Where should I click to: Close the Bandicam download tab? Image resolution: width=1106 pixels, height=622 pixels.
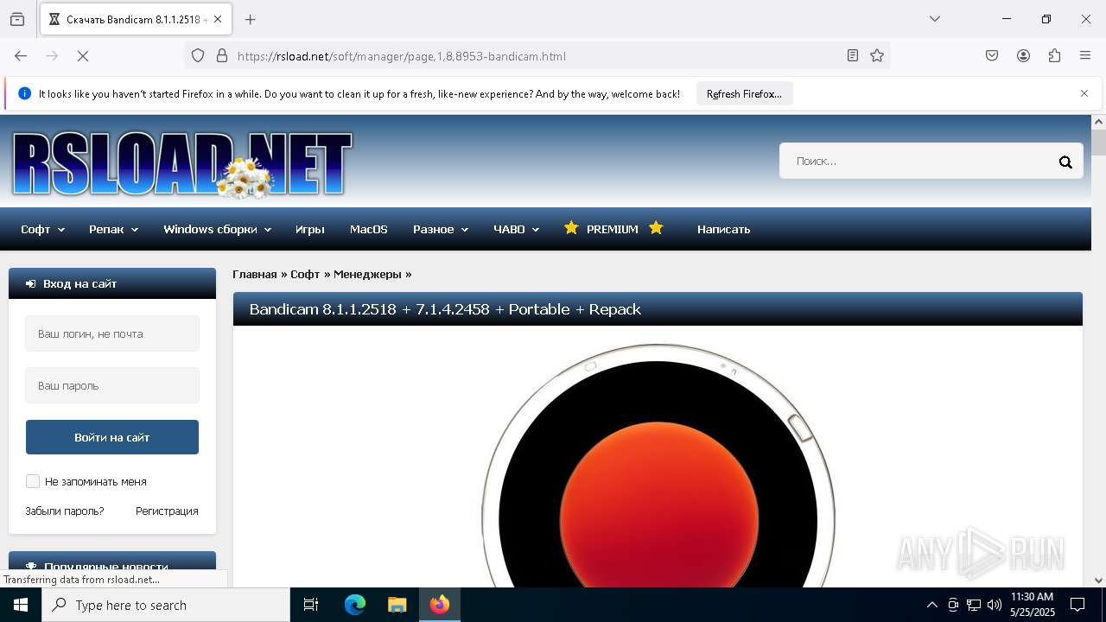click(x=218, y=19)
